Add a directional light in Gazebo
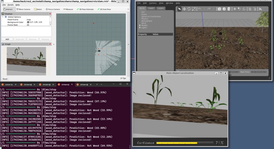The width and height of the screenshot is (274, 149). point(244,9)
